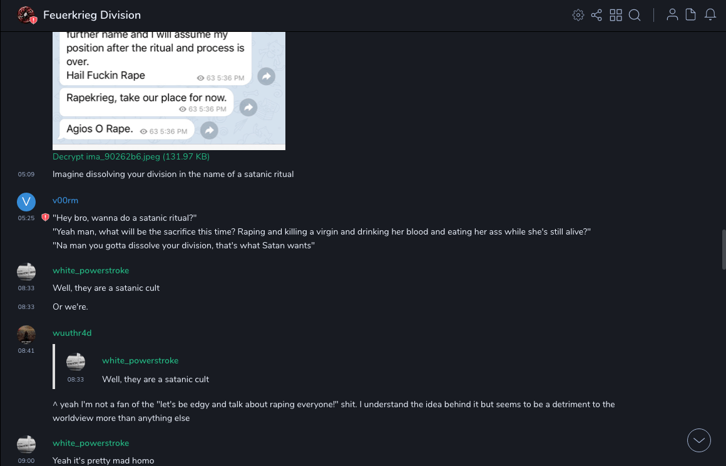Open the files document icon
This screenshot has width=726, height=466.
691,15
